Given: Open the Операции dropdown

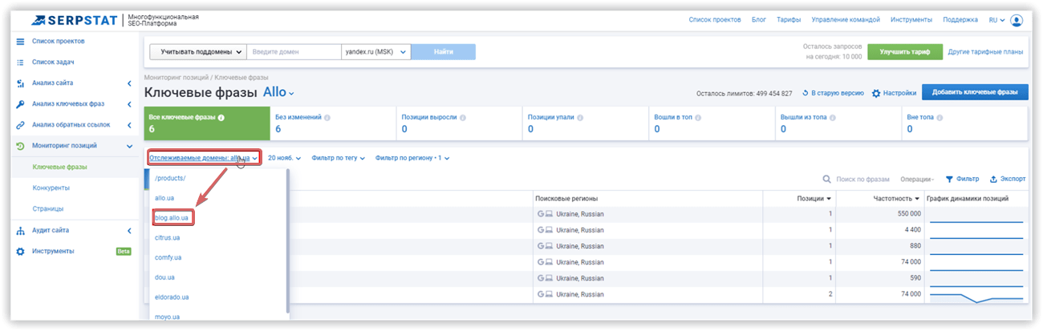Looking at the screenshot, I should click(x=918, y=180).
